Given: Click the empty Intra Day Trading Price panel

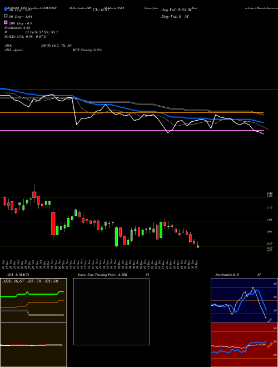Looking at the screenshot, I should (x=111, y=311).
